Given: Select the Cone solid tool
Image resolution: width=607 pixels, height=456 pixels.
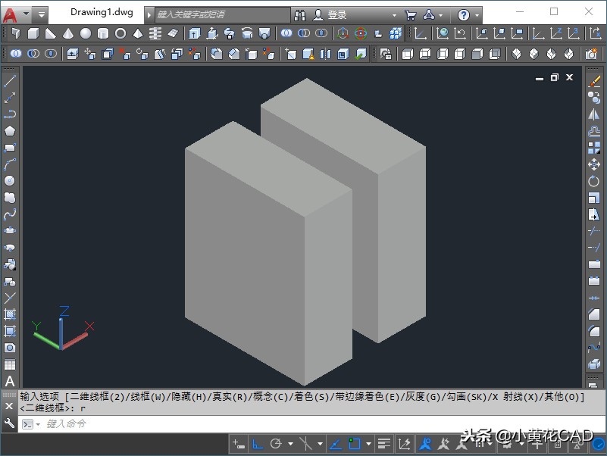Looking at the screenshot, I should click(68, 33).
